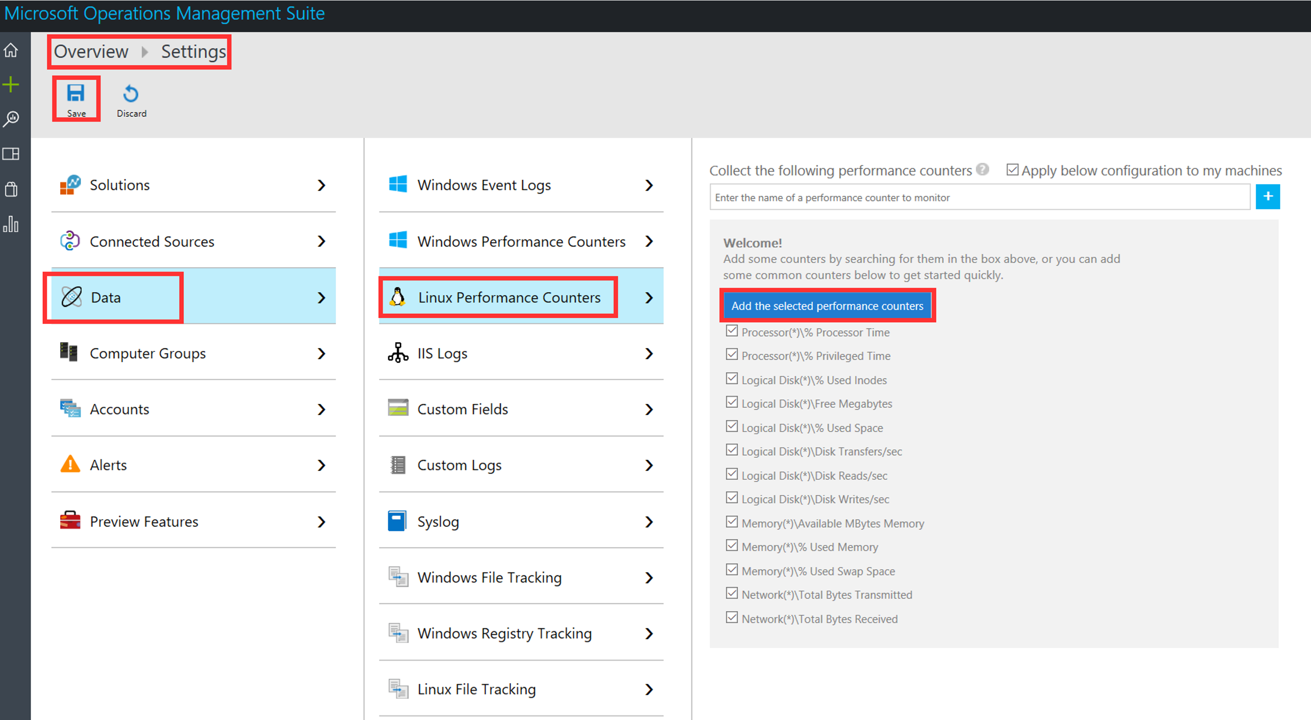The height and width of the screenshot is (720, 1311).
Task: Click the Computer Groups server icon
Action: [69, 352]
